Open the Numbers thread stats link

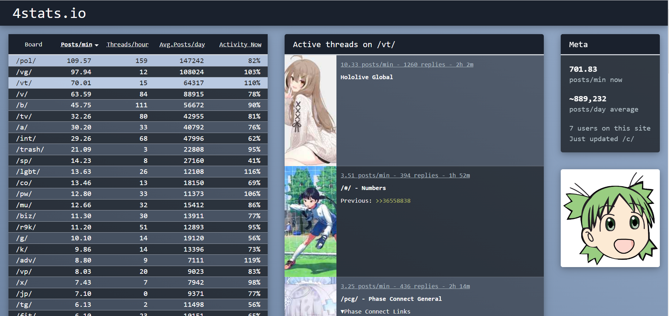pyautogui.click(x=405, y=175)
